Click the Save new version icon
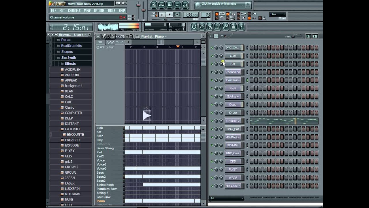Viewport: 369px width, 208px height. point(202,27)
